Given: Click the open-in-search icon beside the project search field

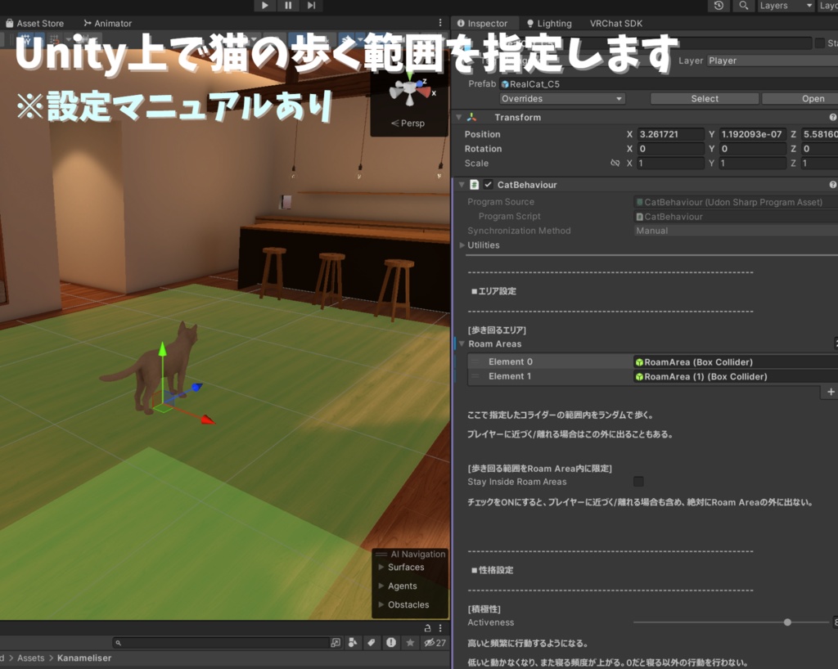Looking at the screenshot, I should point(336,642).
